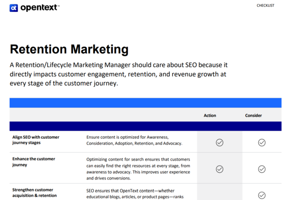Toggle Consider checkmark for Enhance customer journey
The height and width of the screenshot is (200, 288).
click(x=262, y=169)
